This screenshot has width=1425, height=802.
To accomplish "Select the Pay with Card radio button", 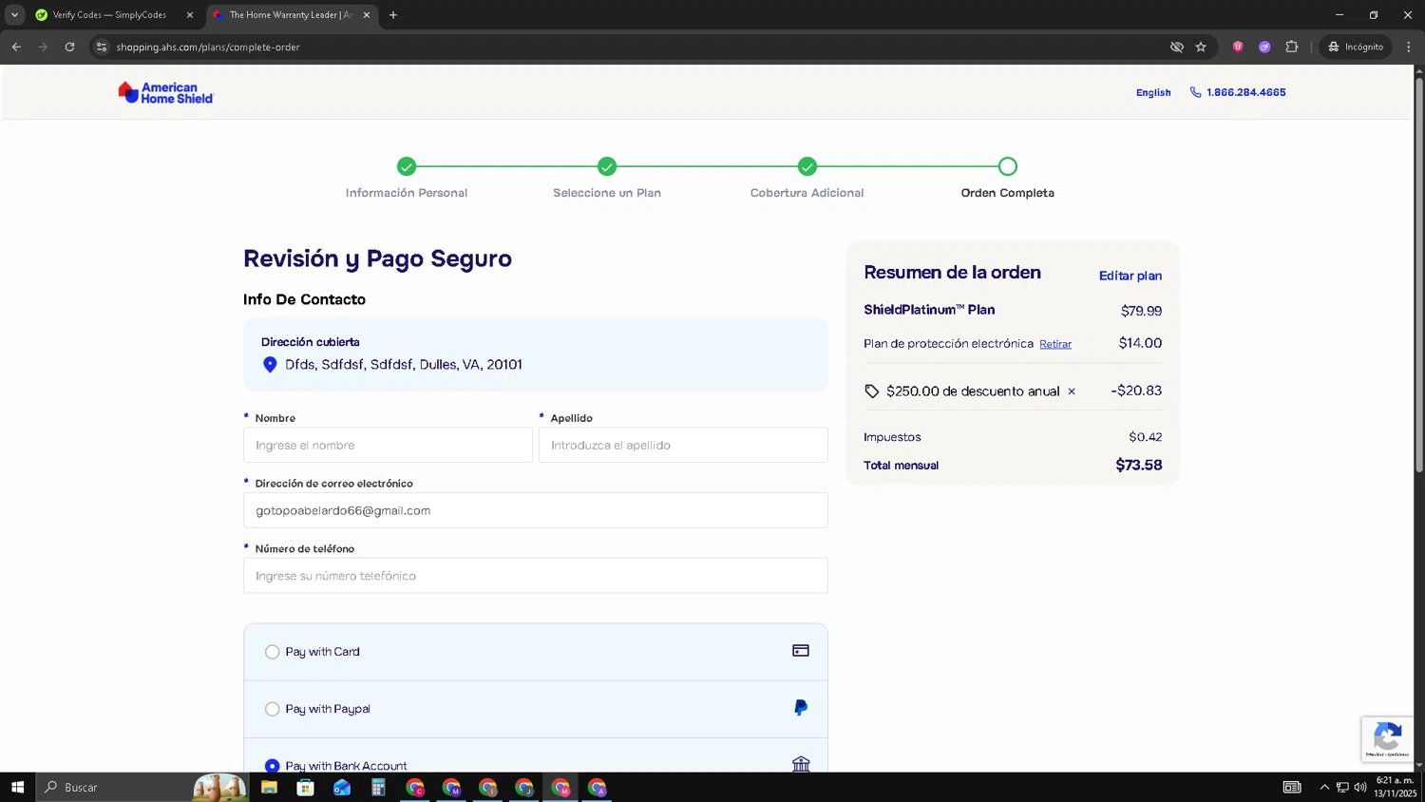I will click(x=273, y=652).
